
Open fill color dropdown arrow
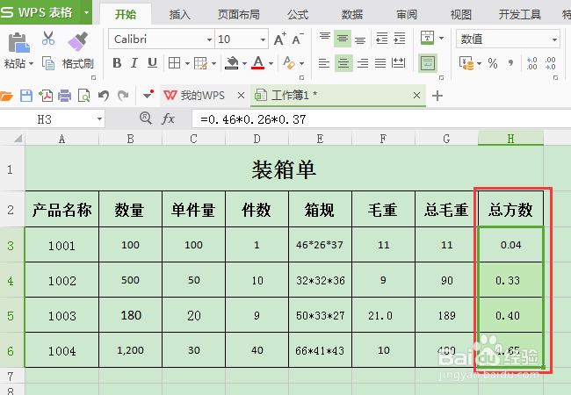[244, 63]
